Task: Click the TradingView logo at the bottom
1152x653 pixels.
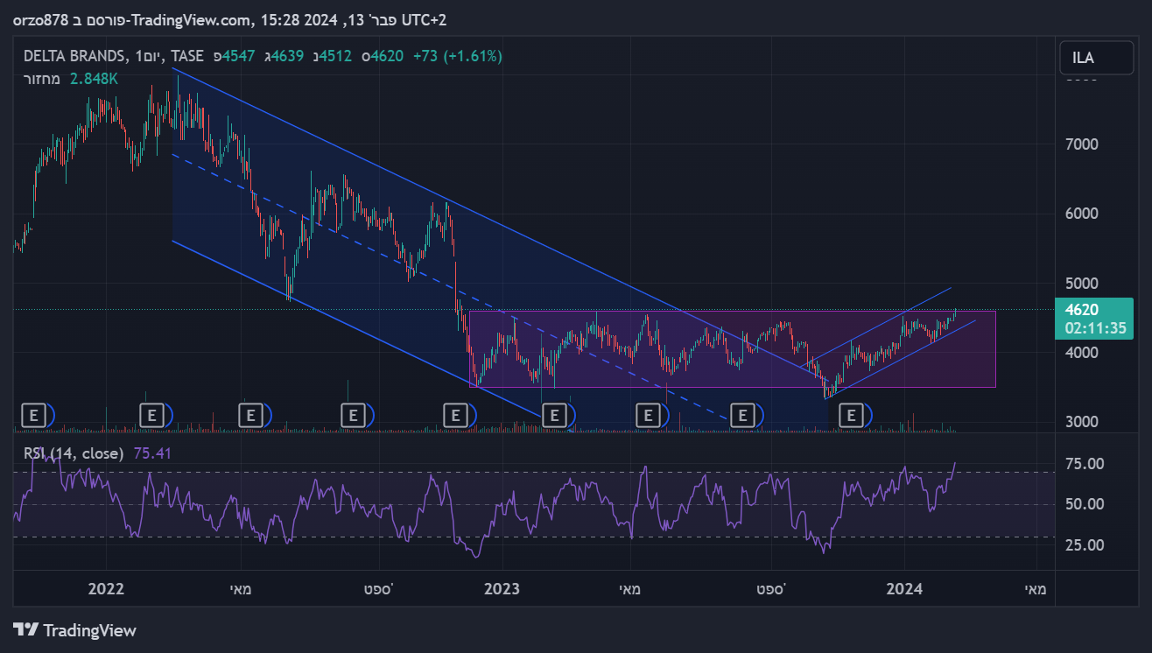Action: (75, 629)
